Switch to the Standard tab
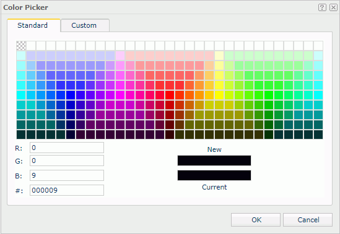The width and height of the screenshot is (340, 234). coord(33,25)
